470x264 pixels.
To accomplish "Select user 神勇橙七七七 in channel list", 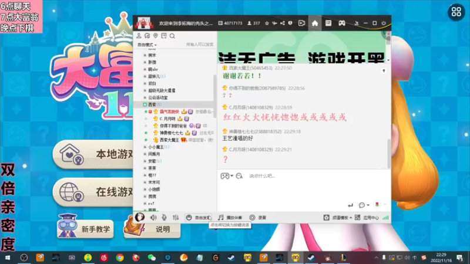I will [x=171, y=133].
